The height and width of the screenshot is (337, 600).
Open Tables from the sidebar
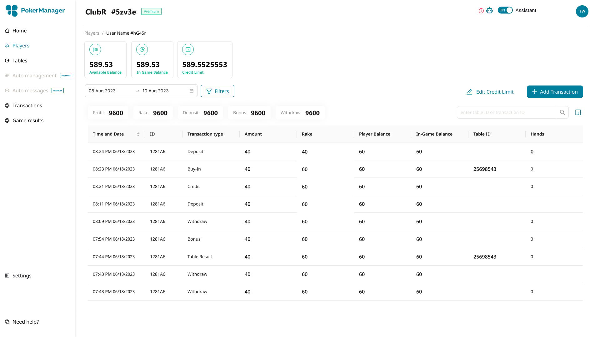(20, 61)
